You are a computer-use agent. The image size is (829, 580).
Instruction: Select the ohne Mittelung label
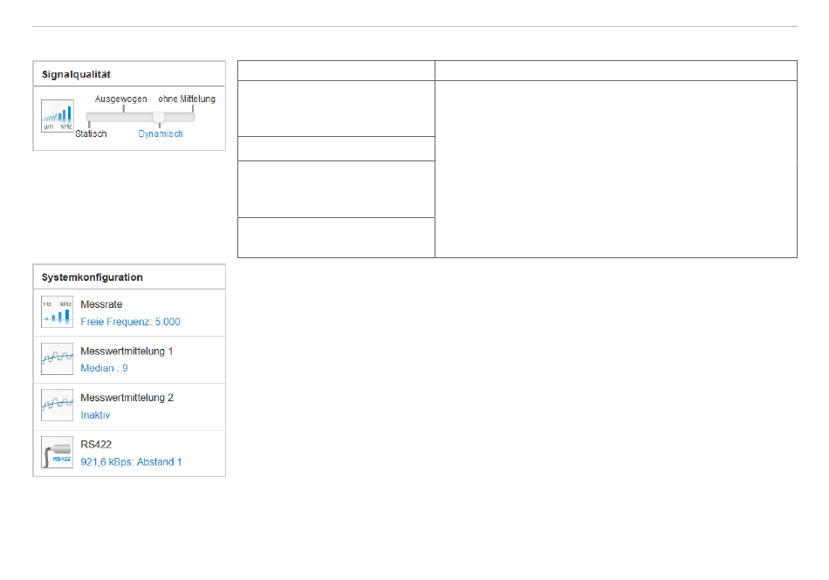pyautogui.click(x=187, y=99)
